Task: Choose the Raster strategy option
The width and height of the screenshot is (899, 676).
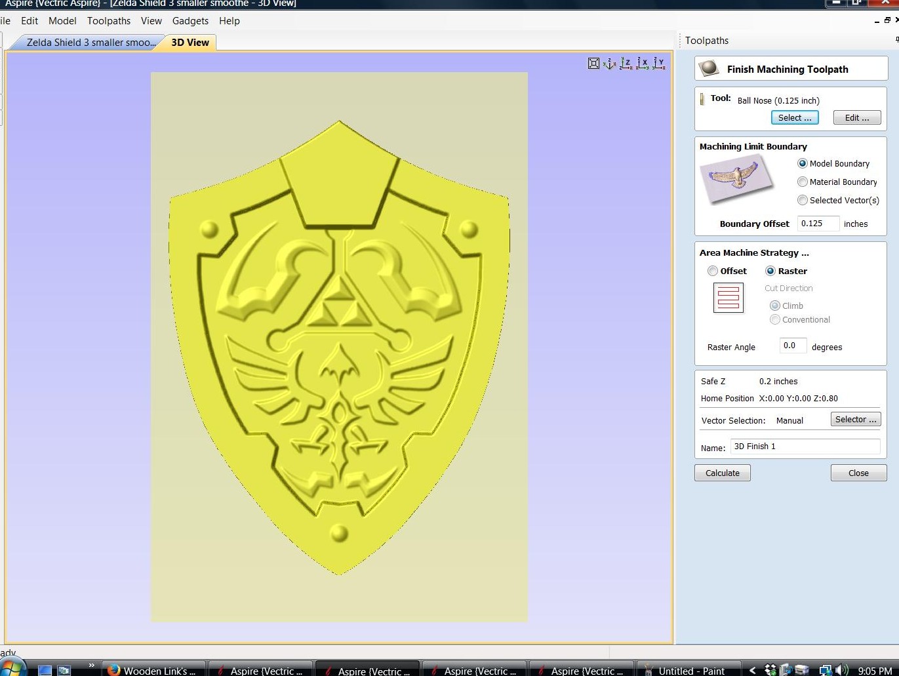Action: [x=770, y=271]
